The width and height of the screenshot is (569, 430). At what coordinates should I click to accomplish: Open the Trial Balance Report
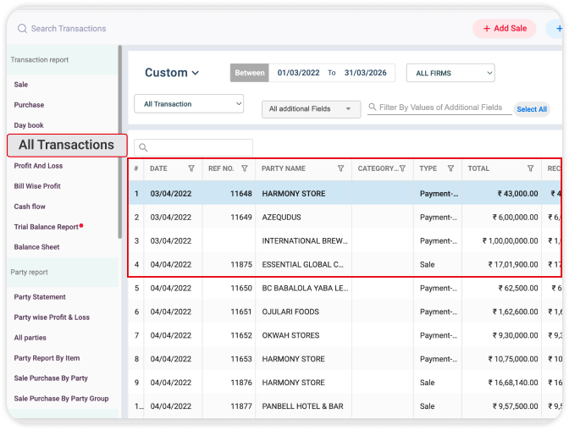46,227
